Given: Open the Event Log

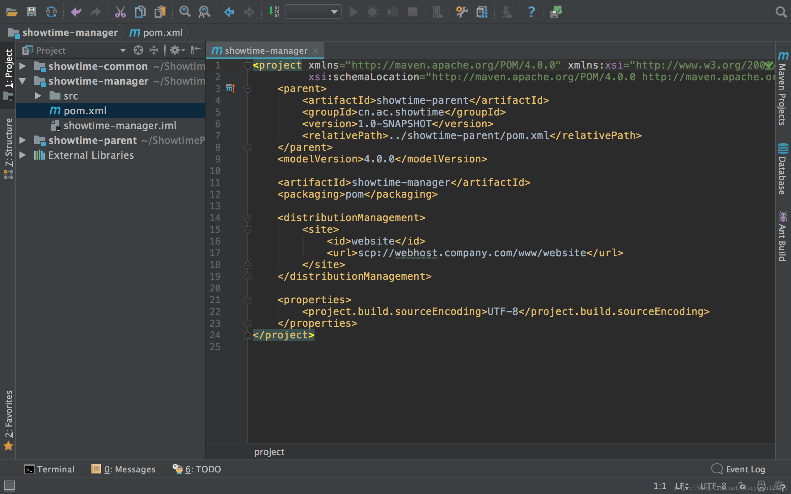Looking at the screenshot, I should point(738,470).
